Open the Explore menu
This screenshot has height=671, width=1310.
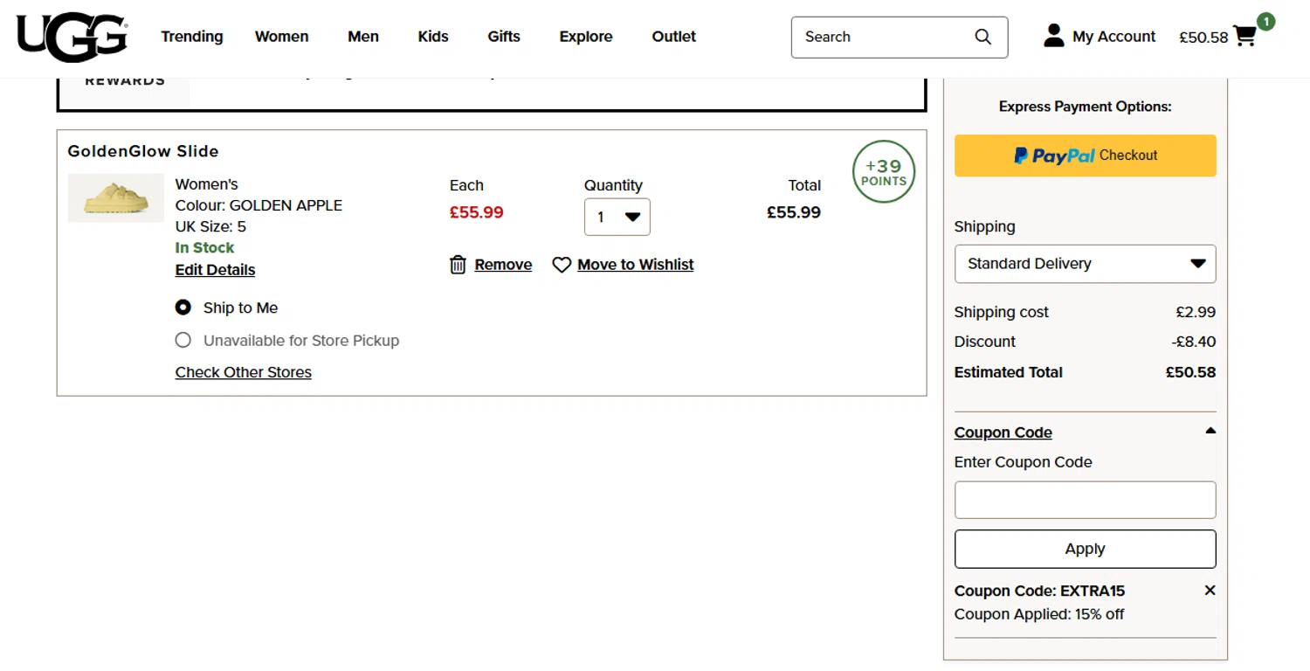(x=586, y=37)
